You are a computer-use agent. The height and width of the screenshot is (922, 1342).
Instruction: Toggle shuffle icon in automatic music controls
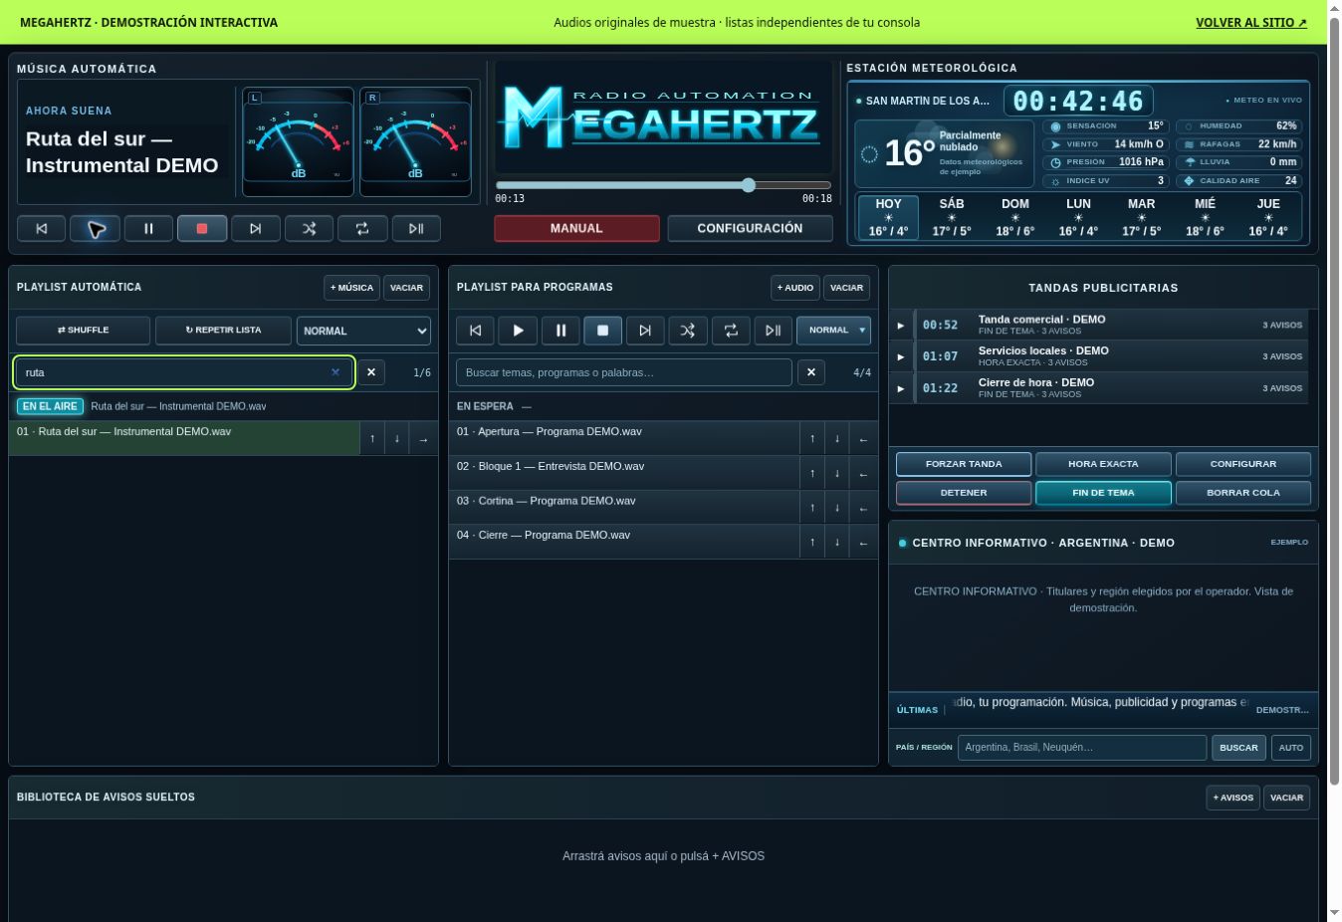310,228
